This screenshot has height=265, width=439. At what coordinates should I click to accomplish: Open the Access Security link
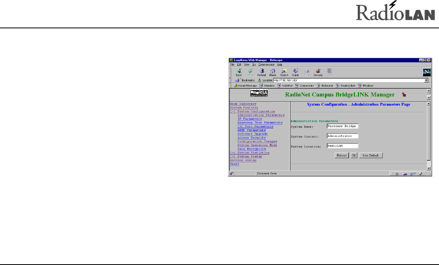click(251, 138)
